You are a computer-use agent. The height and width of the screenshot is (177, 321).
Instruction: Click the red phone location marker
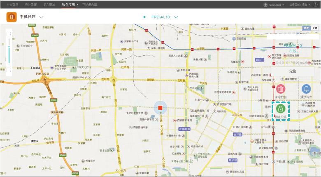click(x=160, y=108)
